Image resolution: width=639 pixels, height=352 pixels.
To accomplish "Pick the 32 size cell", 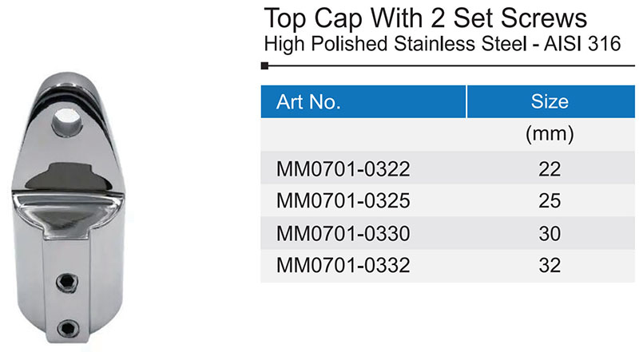I will pos(550,266).
